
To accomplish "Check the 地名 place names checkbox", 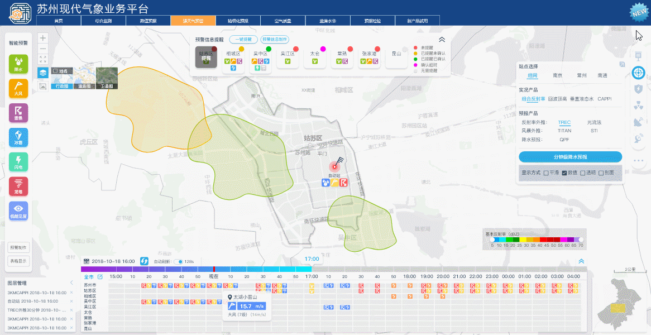I will 55,71.
